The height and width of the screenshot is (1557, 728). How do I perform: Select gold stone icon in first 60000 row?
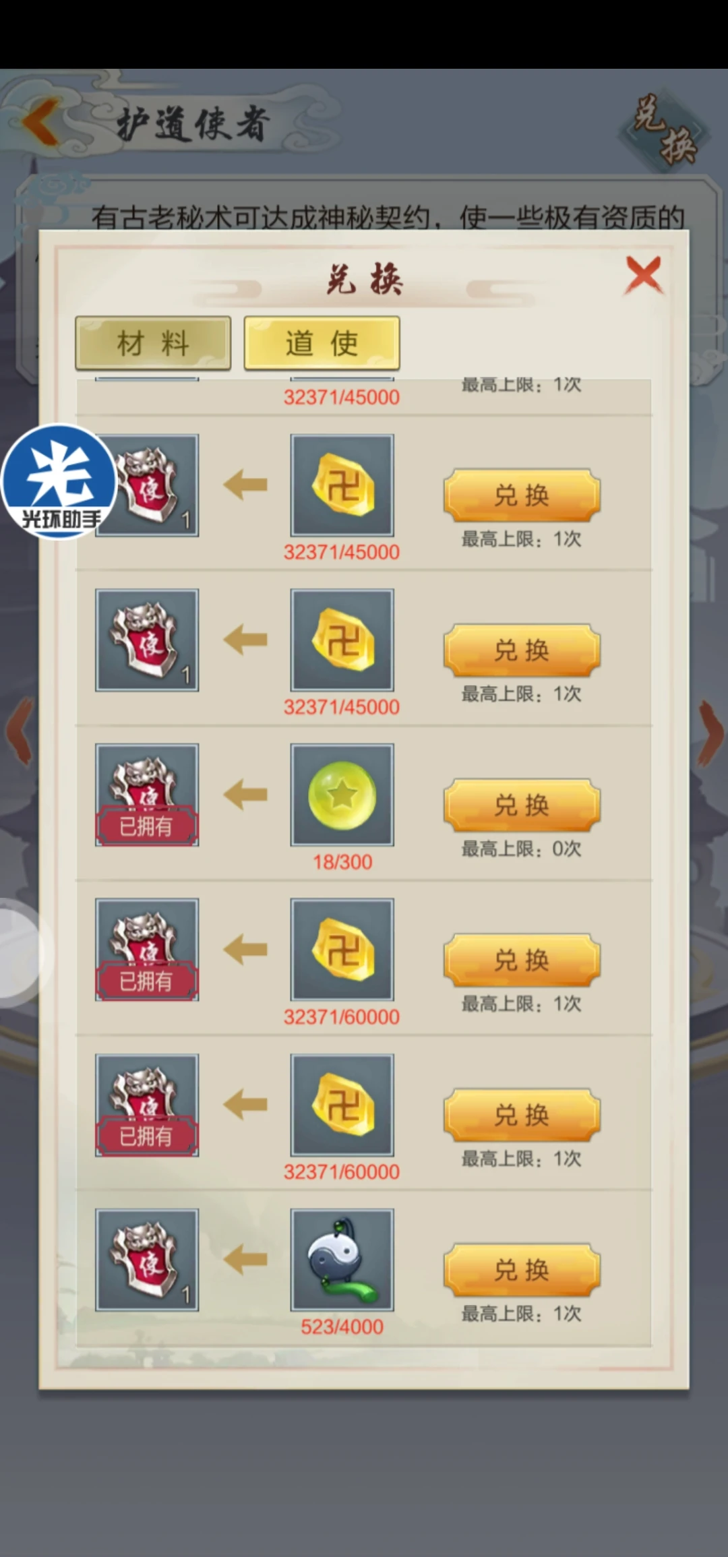click(342, 950)
